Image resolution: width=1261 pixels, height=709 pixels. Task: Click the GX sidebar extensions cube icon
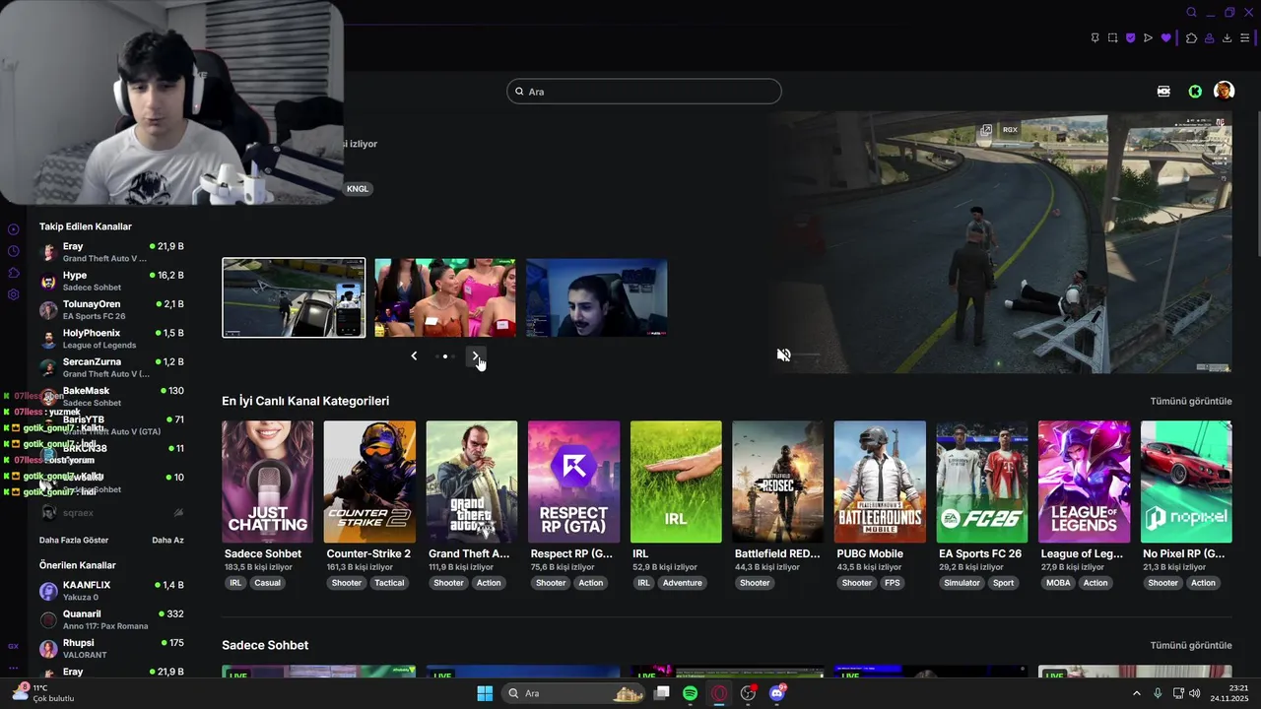pos(13,273)
